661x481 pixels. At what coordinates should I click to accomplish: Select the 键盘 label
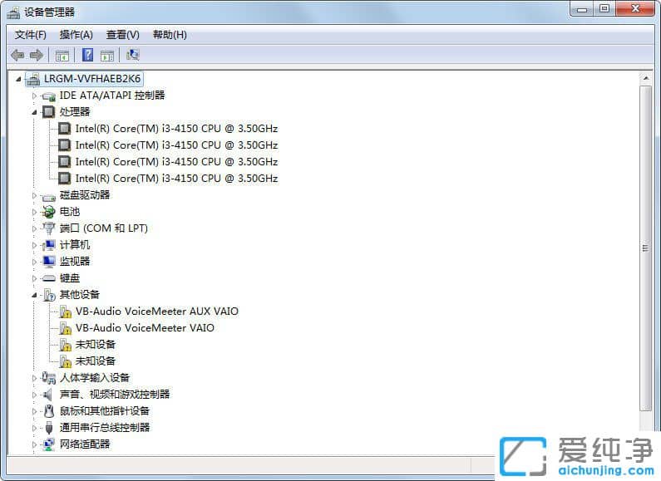[70, 278]
